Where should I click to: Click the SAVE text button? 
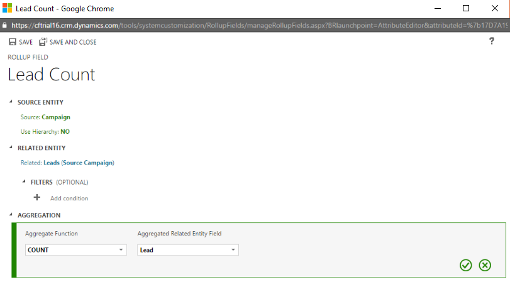pos(26,42)
